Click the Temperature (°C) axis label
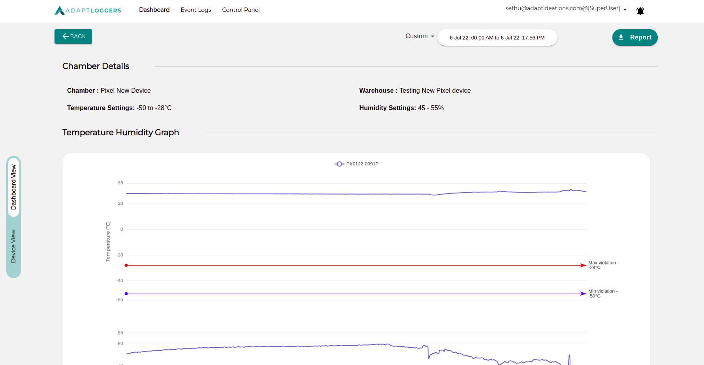 pos(108,241)
